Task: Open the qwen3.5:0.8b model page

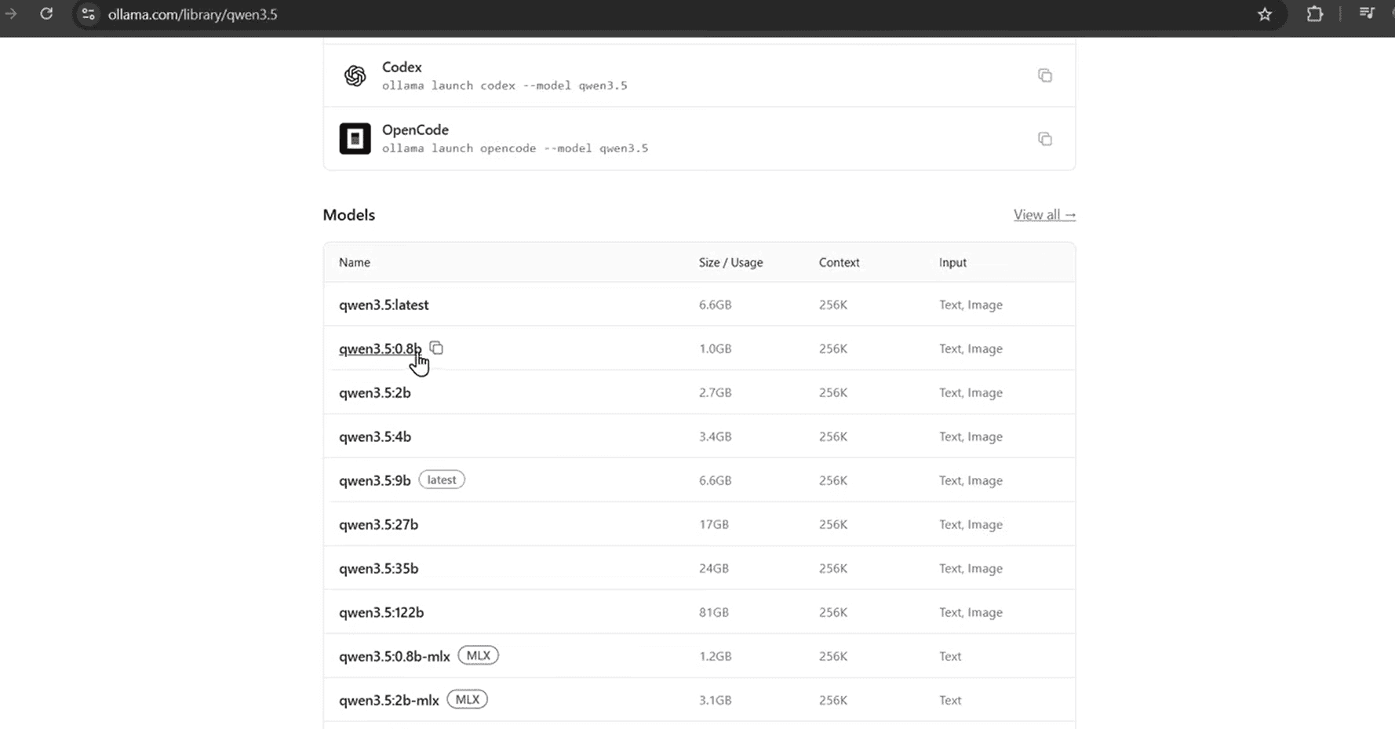Action: pyautogui.click(x=380, y=348)
